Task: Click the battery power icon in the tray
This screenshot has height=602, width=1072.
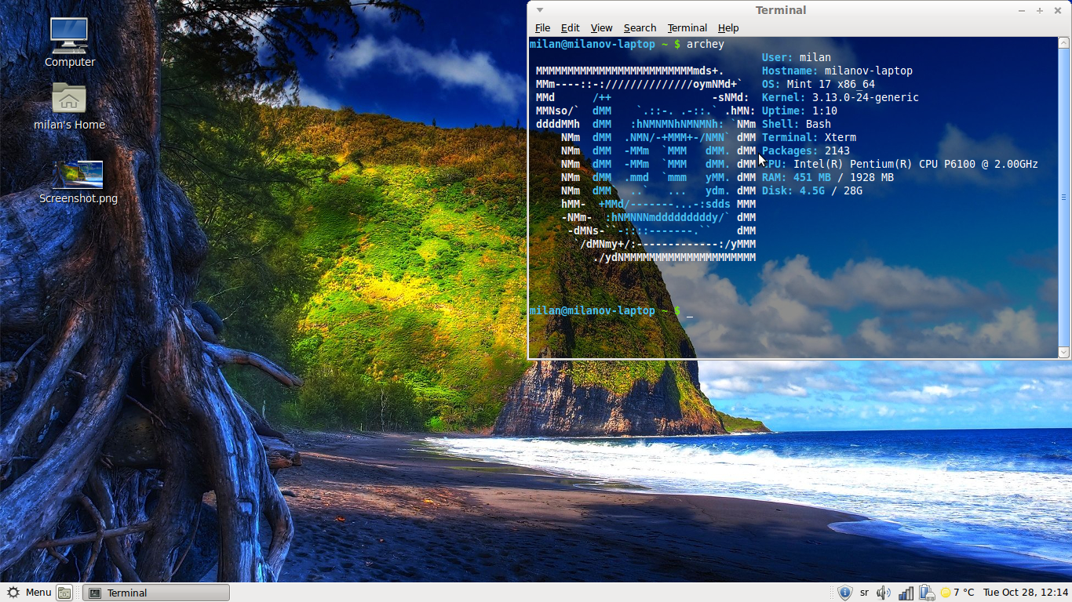Action: tap(926, 593)
